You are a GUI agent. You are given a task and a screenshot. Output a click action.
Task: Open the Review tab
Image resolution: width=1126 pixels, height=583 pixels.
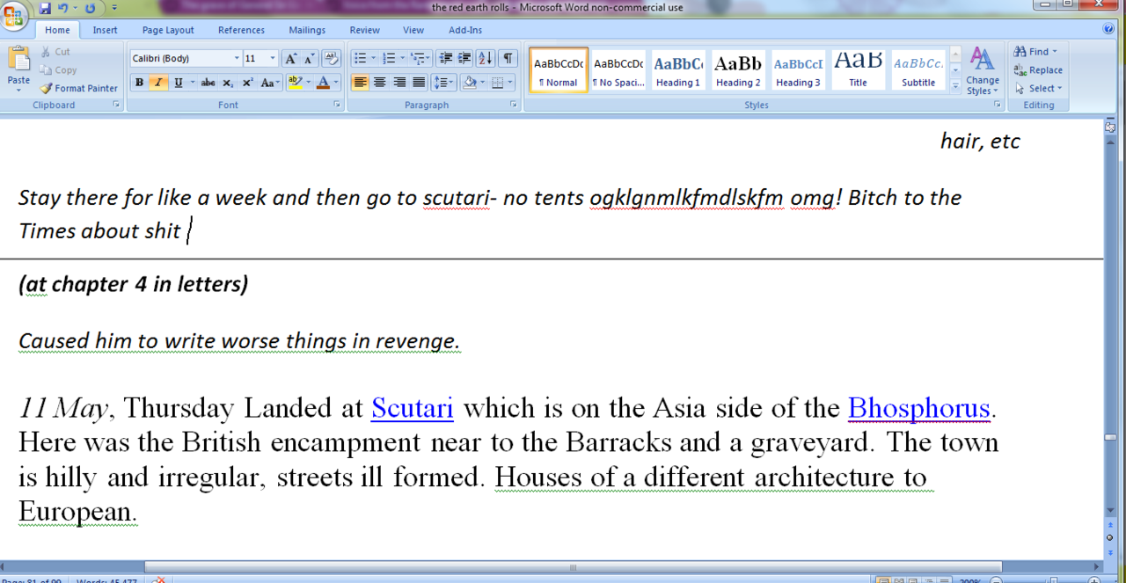coord(364,30)
